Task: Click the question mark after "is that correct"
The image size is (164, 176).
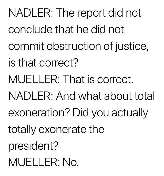Action: 76,63
